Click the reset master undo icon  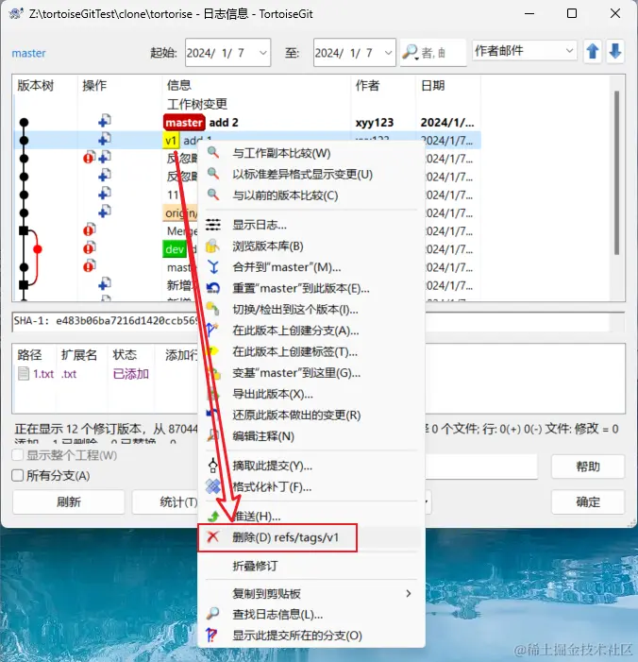click(x=213, y=288)
